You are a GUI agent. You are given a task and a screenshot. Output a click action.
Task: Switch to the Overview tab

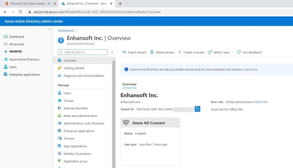click(x=129, y=84)
